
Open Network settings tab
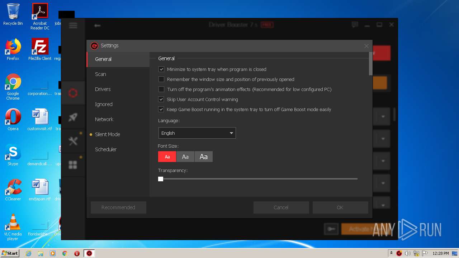point(118,119)
